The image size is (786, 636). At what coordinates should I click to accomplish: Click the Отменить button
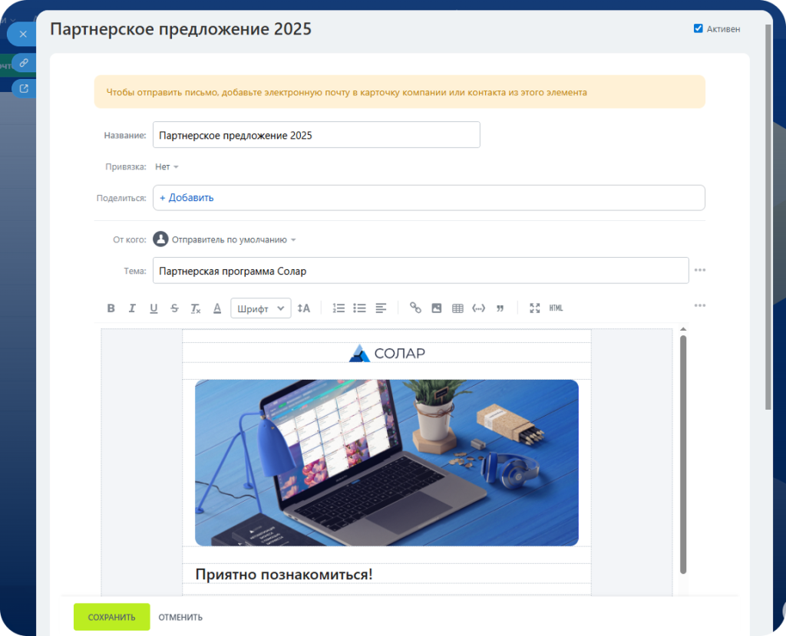(x=180, y=618)
